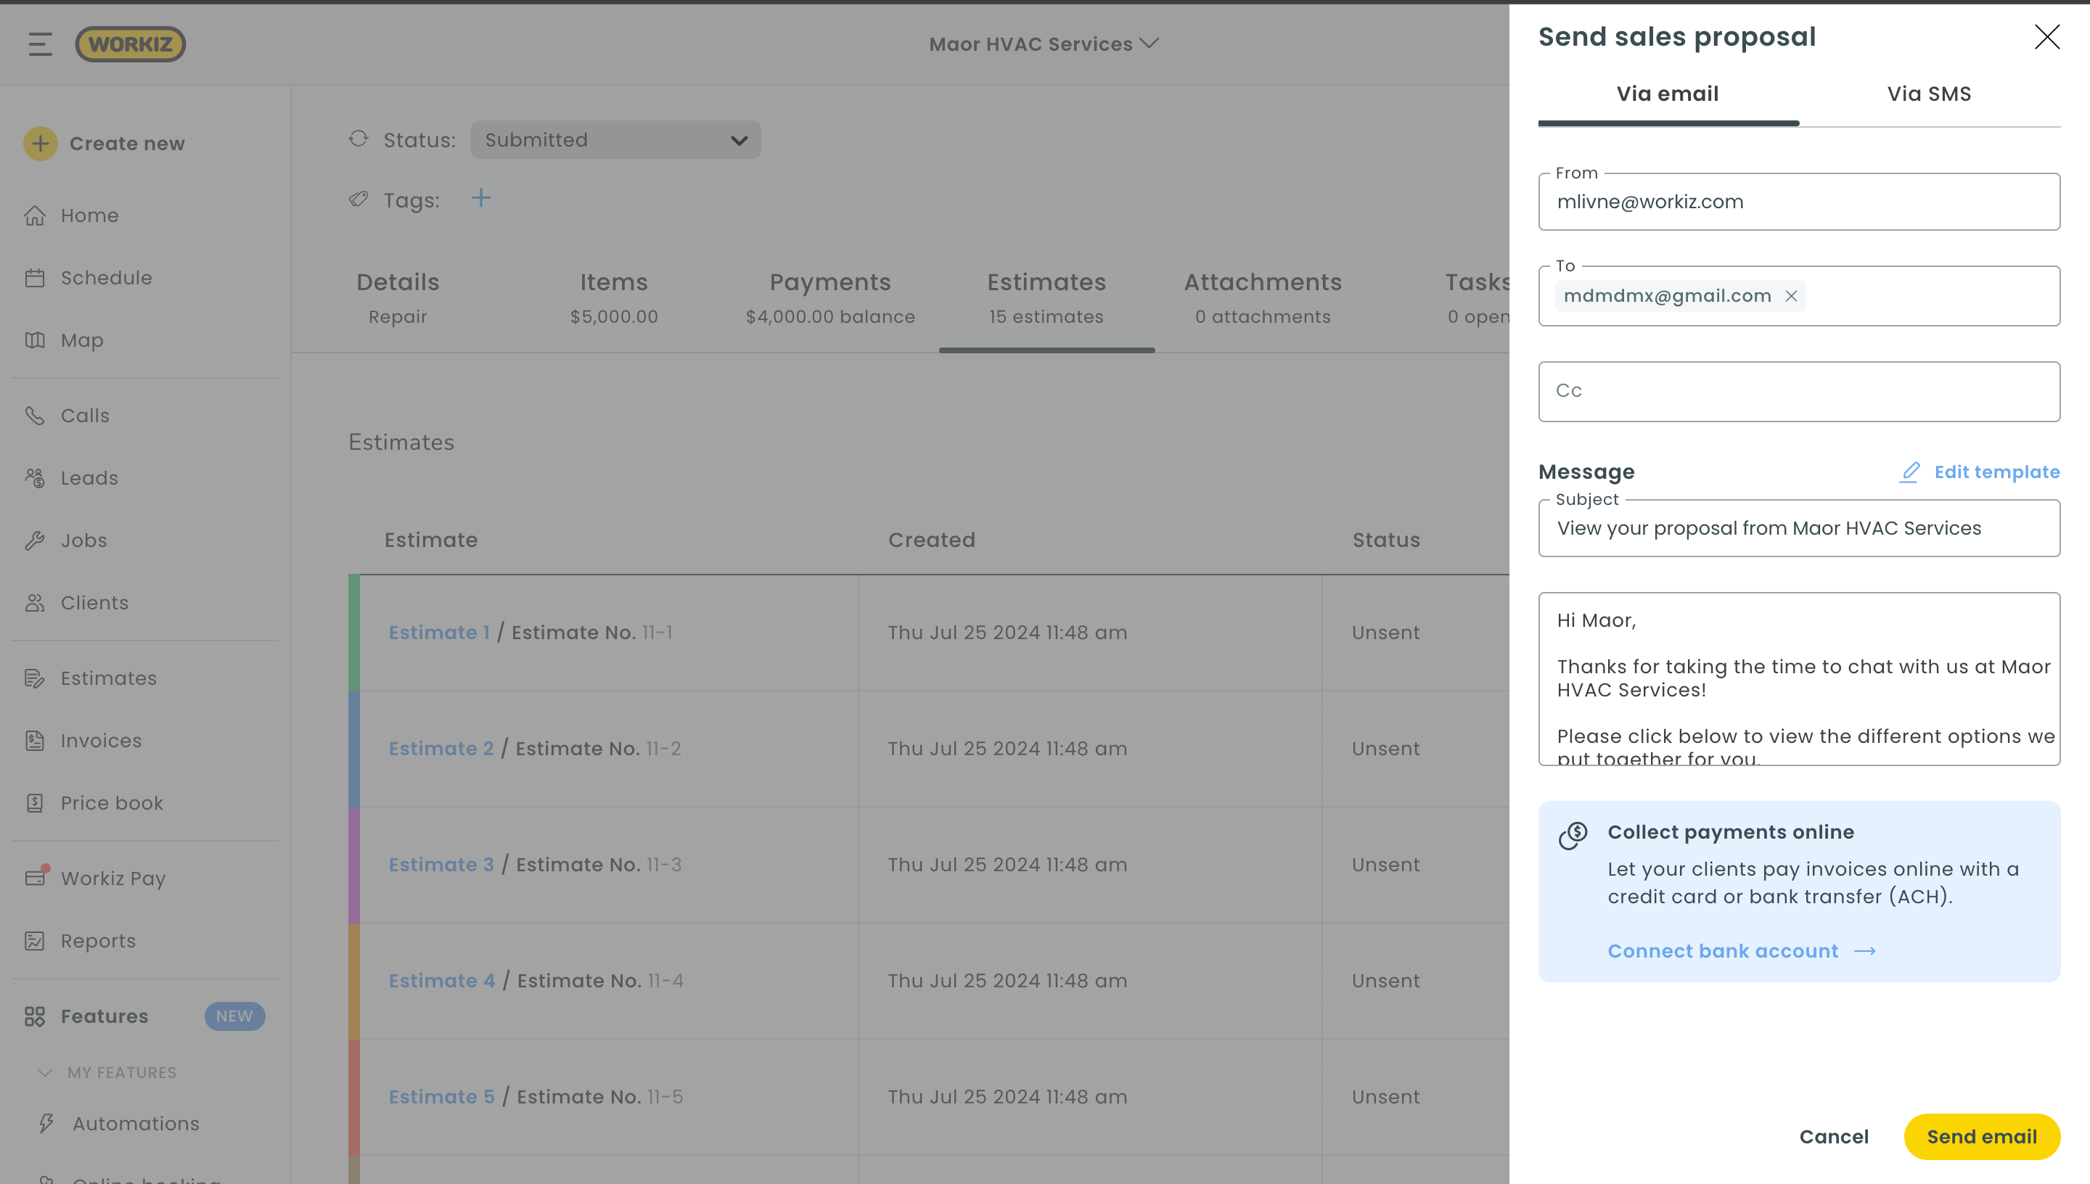Remove mdmdmx@gmail.com recipient chip
Viewport: 2090px width, 1184px height.
tap(1792, 296)
